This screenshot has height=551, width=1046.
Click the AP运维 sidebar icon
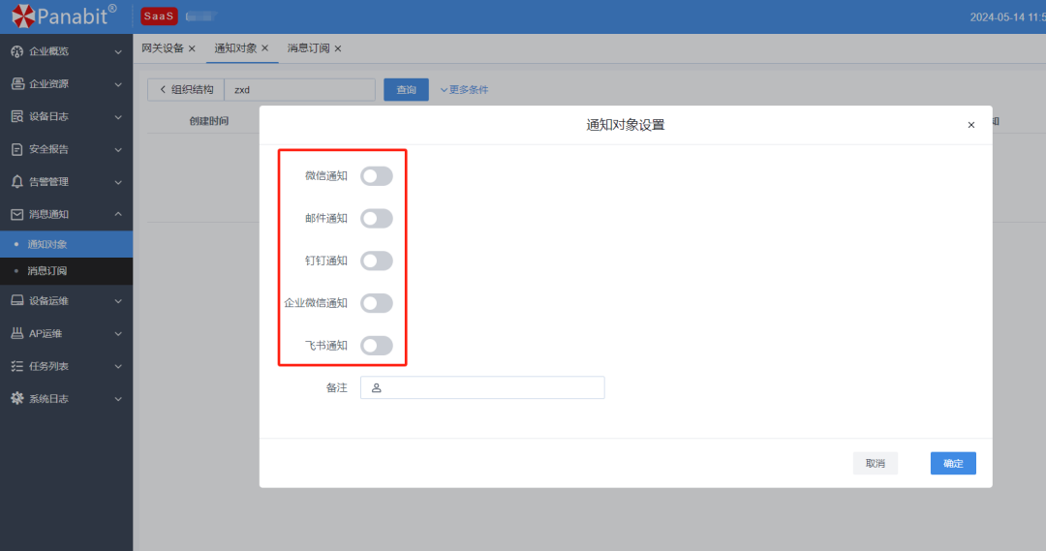pos(17,333)
